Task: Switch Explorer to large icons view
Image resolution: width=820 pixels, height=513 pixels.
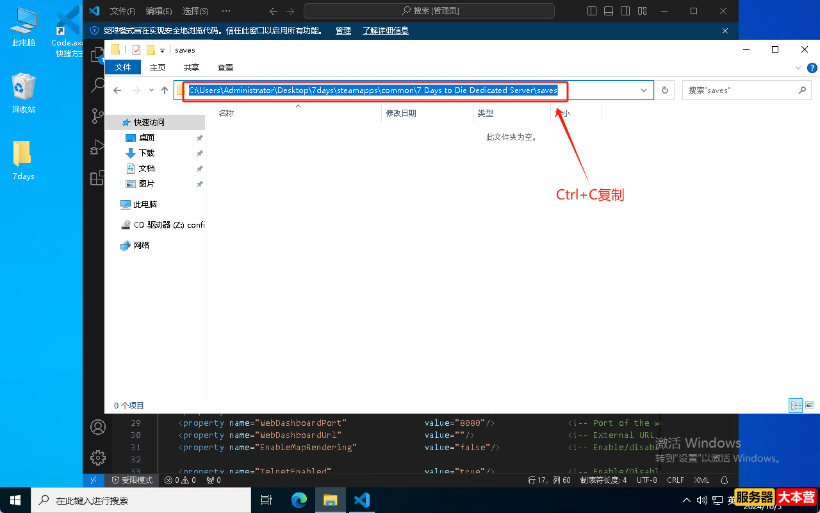Action: click(x=810, y=405)
